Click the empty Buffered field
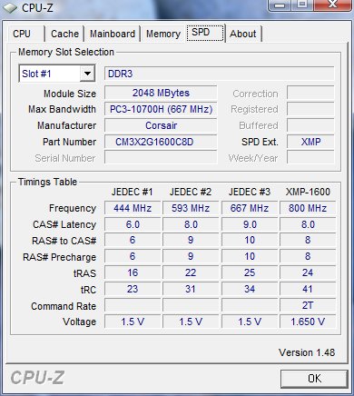This screenshot has width=354, height=396. [x=310, y=125]
